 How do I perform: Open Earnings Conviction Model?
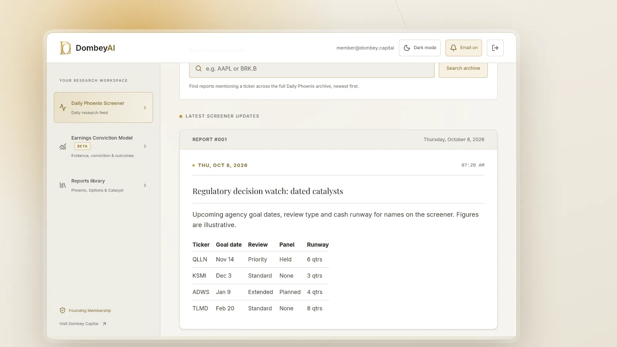(x=103, y=147)
